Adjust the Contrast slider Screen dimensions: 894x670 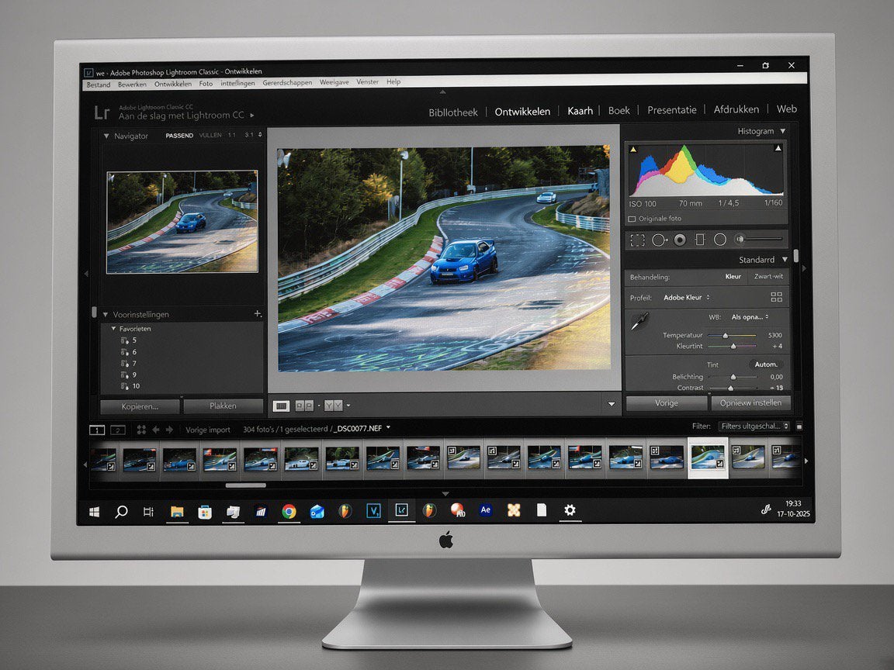[x=732, y=388]
